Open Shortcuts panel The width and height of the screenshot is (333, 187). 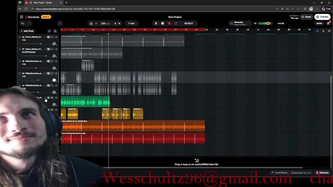tap(322, 173)
